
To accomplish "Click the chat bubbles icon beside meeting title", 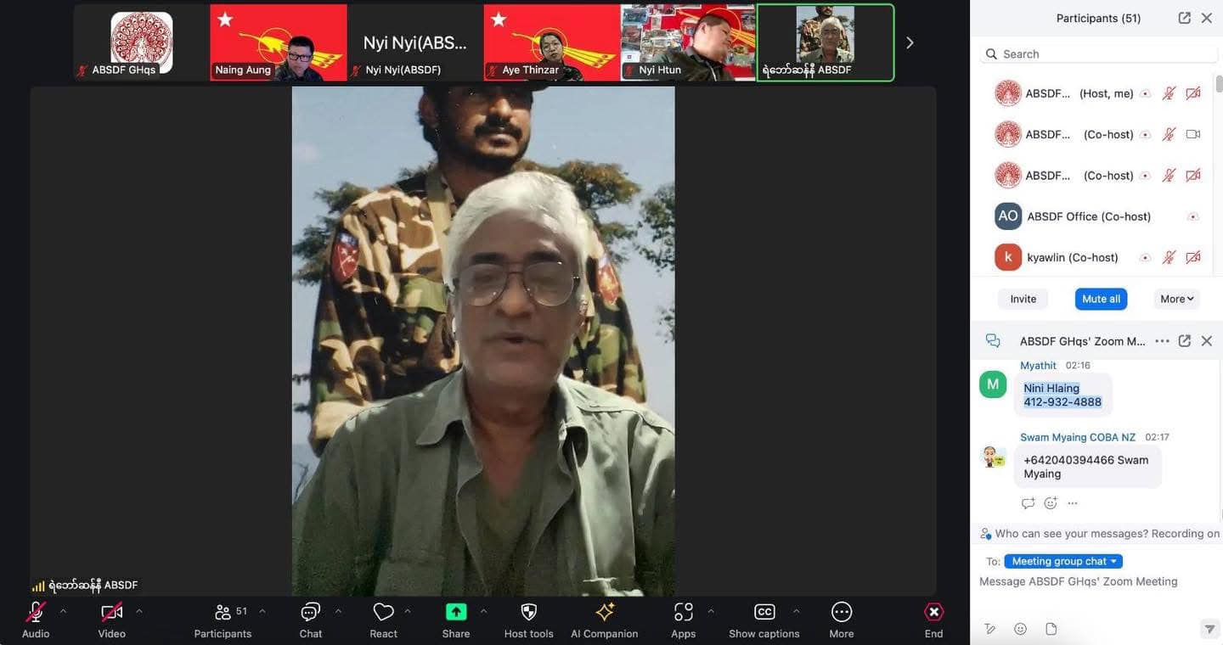I will point(993,341).
